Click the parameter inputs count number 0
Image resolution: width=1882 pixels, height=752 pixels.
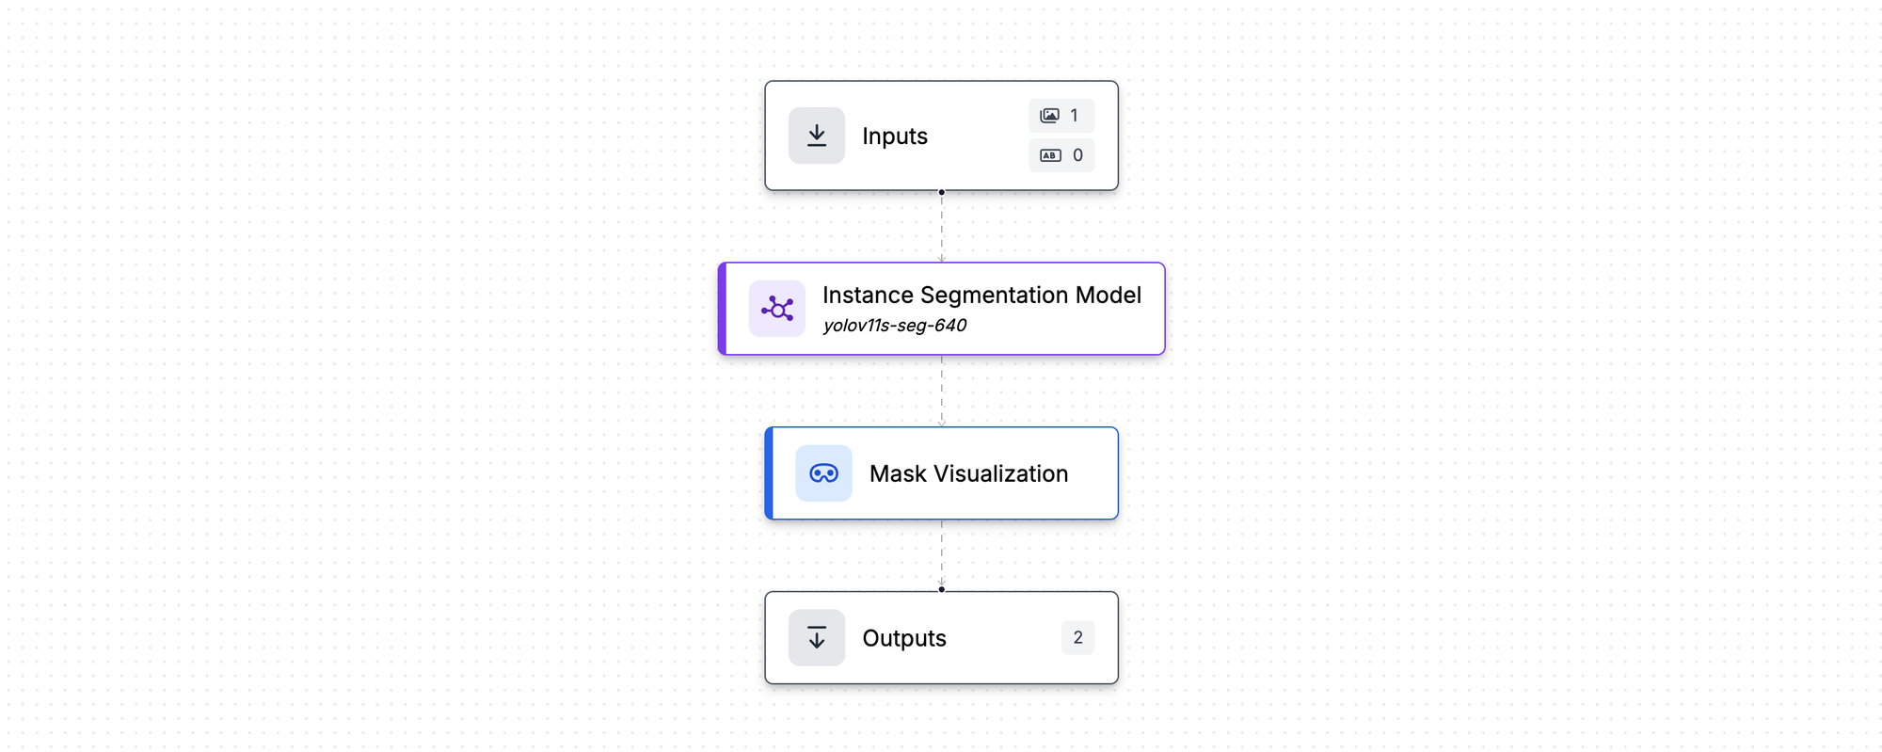point(1077,155)
